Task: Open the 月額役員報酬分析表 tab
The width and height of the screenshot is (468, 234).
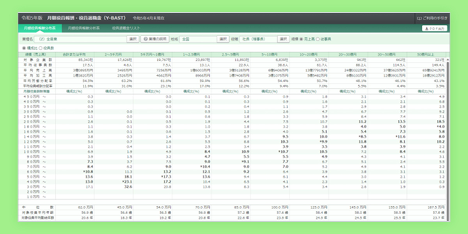Action: (83, 28)
